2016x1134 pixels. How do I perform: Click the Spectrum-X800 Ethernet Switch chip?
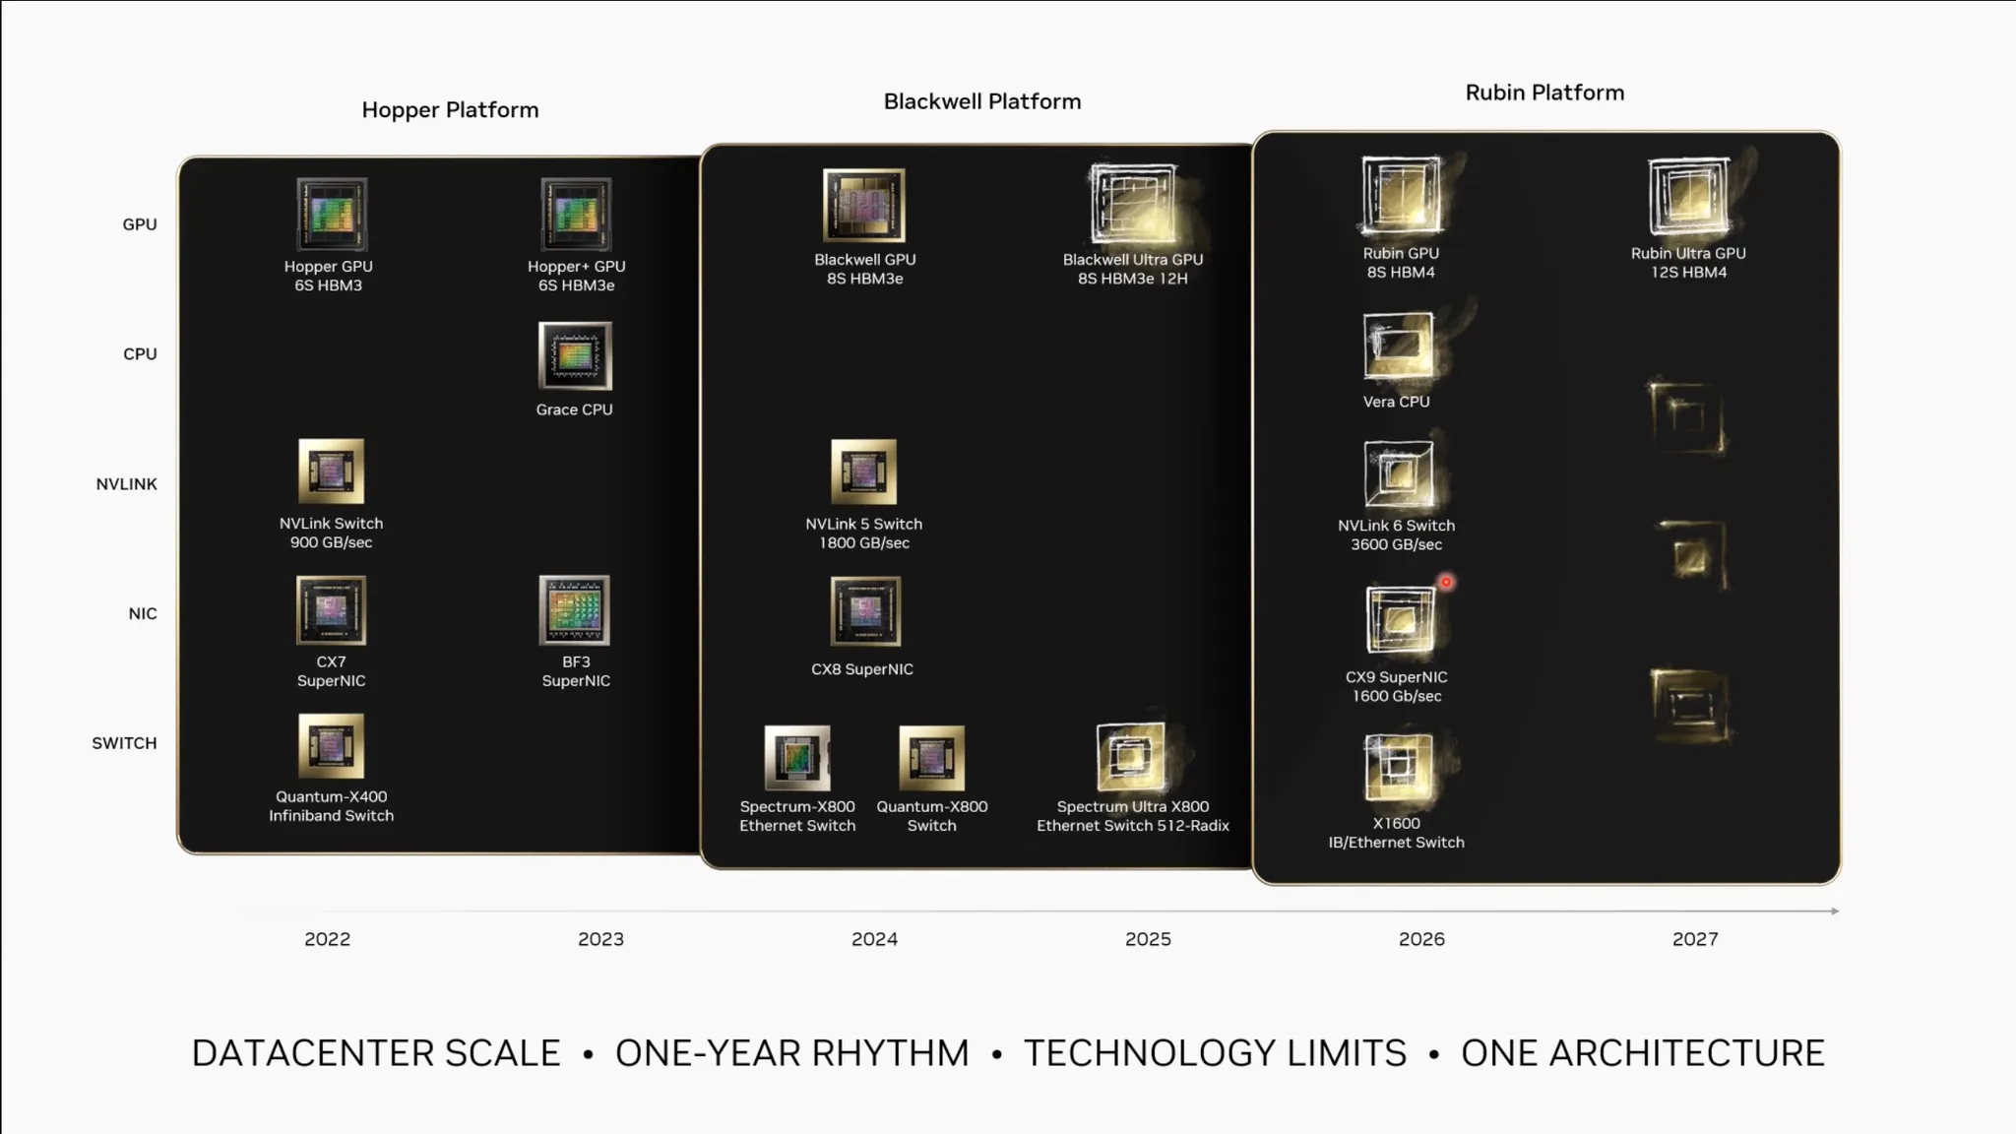coord(796,758)
